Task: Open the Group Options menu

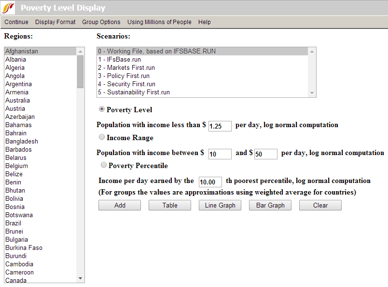Action: [101, 22]
